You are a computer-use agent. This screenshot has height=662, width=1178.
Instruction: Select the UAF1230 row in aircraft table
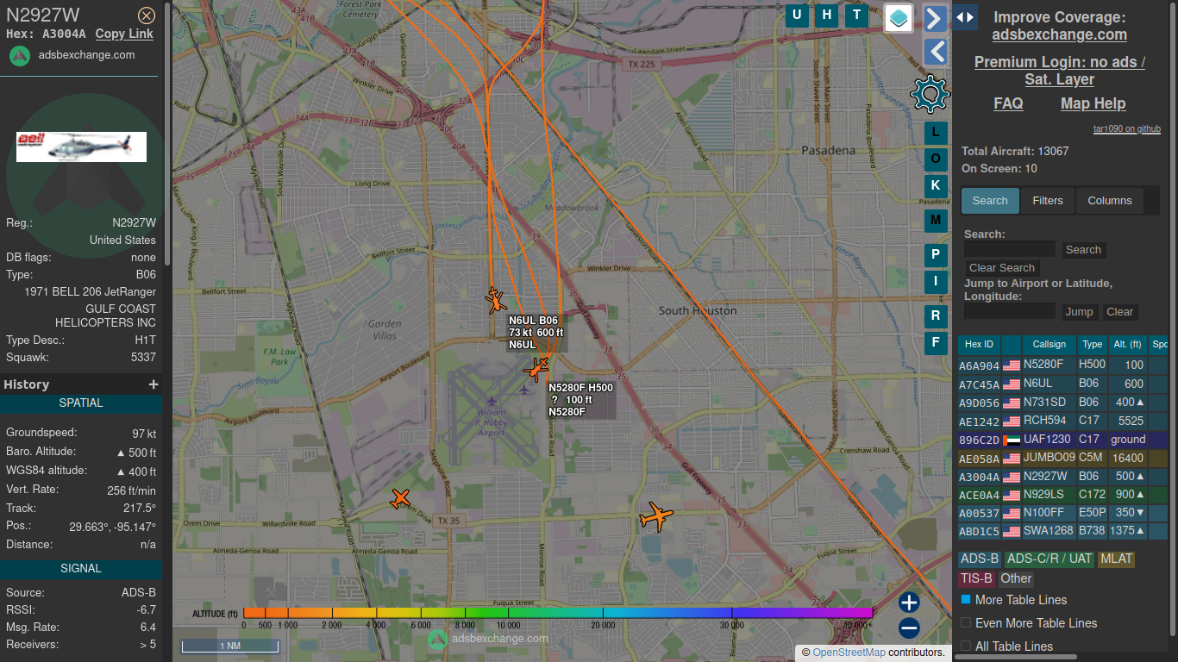pyautogui.click(x=1062, y=440)
